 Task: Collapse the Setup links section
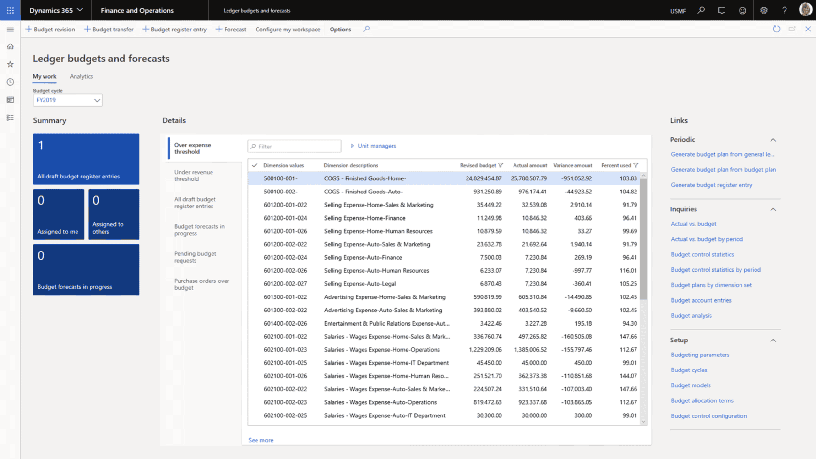pos(773,341)
